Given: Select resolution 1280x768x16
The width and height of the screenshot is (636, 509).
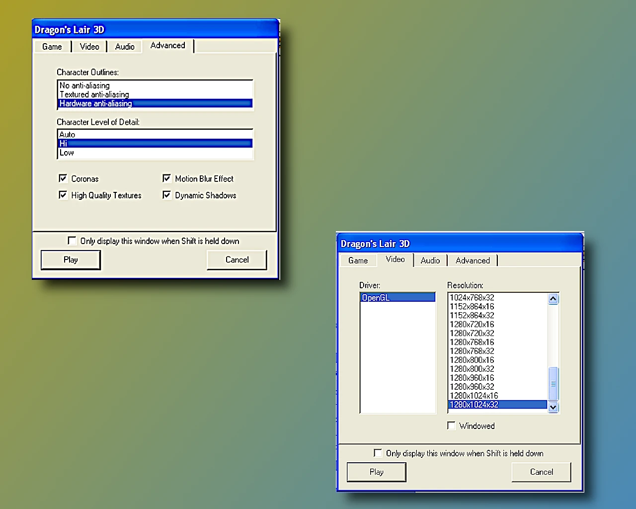Looking at the screenshot, I should 498,342.
